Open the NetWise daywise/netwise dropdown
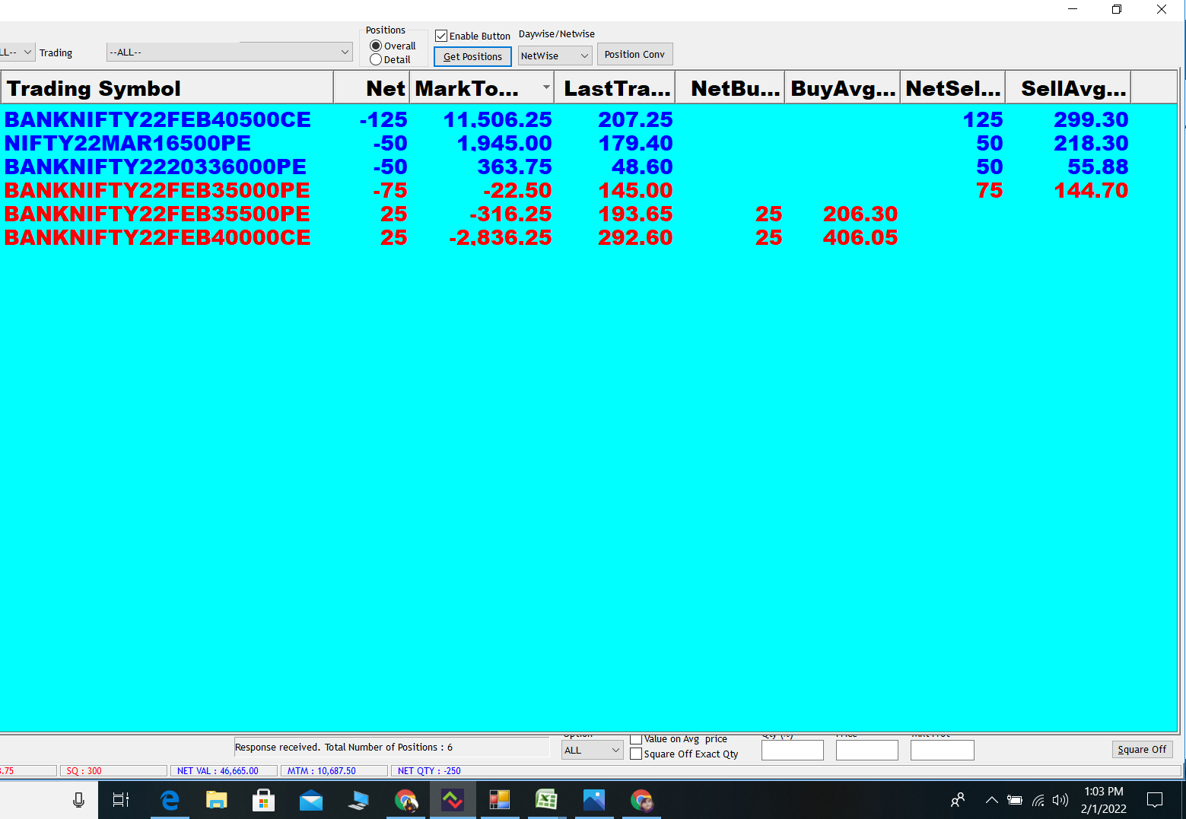 555,56
